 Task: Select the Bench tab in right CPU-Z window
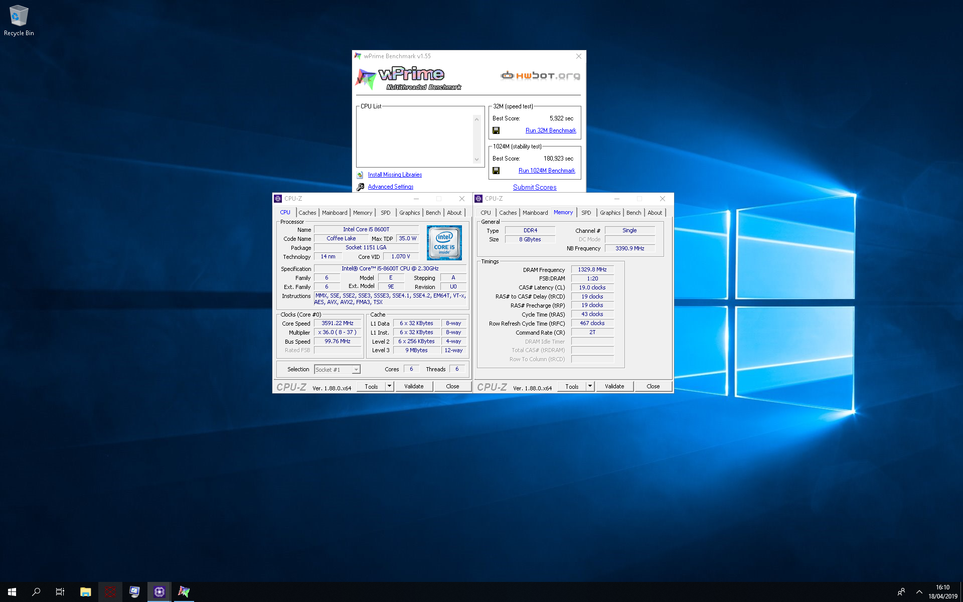tap(634, 213)
